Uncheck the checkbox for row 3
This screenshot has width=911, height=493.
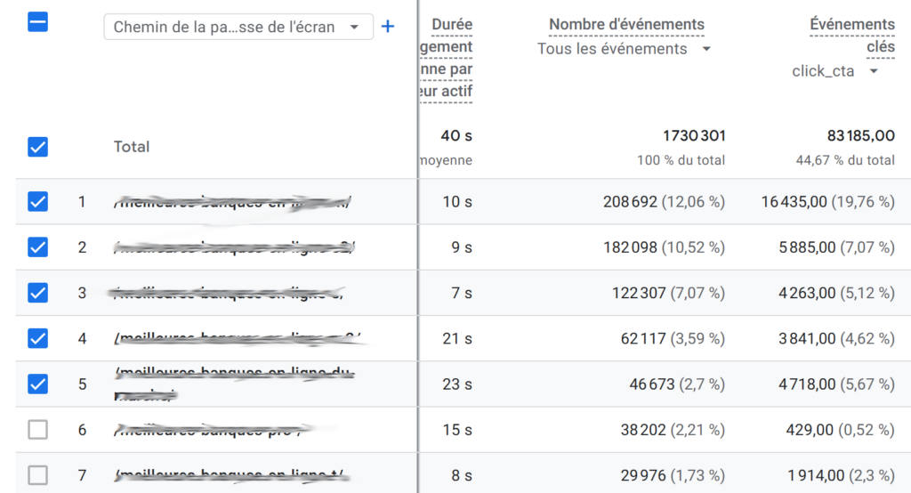point(37,293)
